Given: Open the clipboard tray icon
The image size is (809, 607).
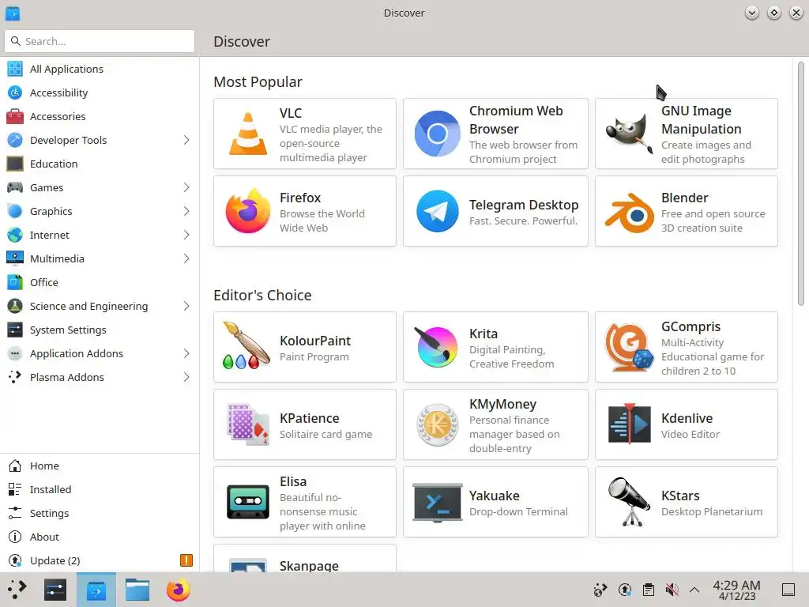Looking at the screenshot, I should 649,590.
